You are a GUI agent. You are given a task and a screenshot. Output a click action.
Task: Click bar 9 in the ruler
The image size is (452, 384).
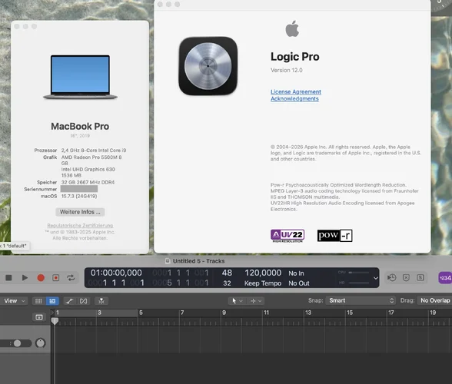tap(224, 313)
